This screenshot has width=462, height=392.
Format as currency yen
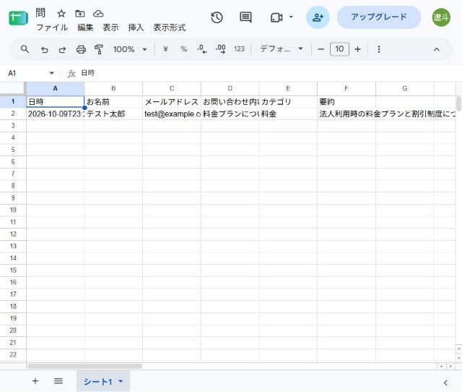pos(165,49)
